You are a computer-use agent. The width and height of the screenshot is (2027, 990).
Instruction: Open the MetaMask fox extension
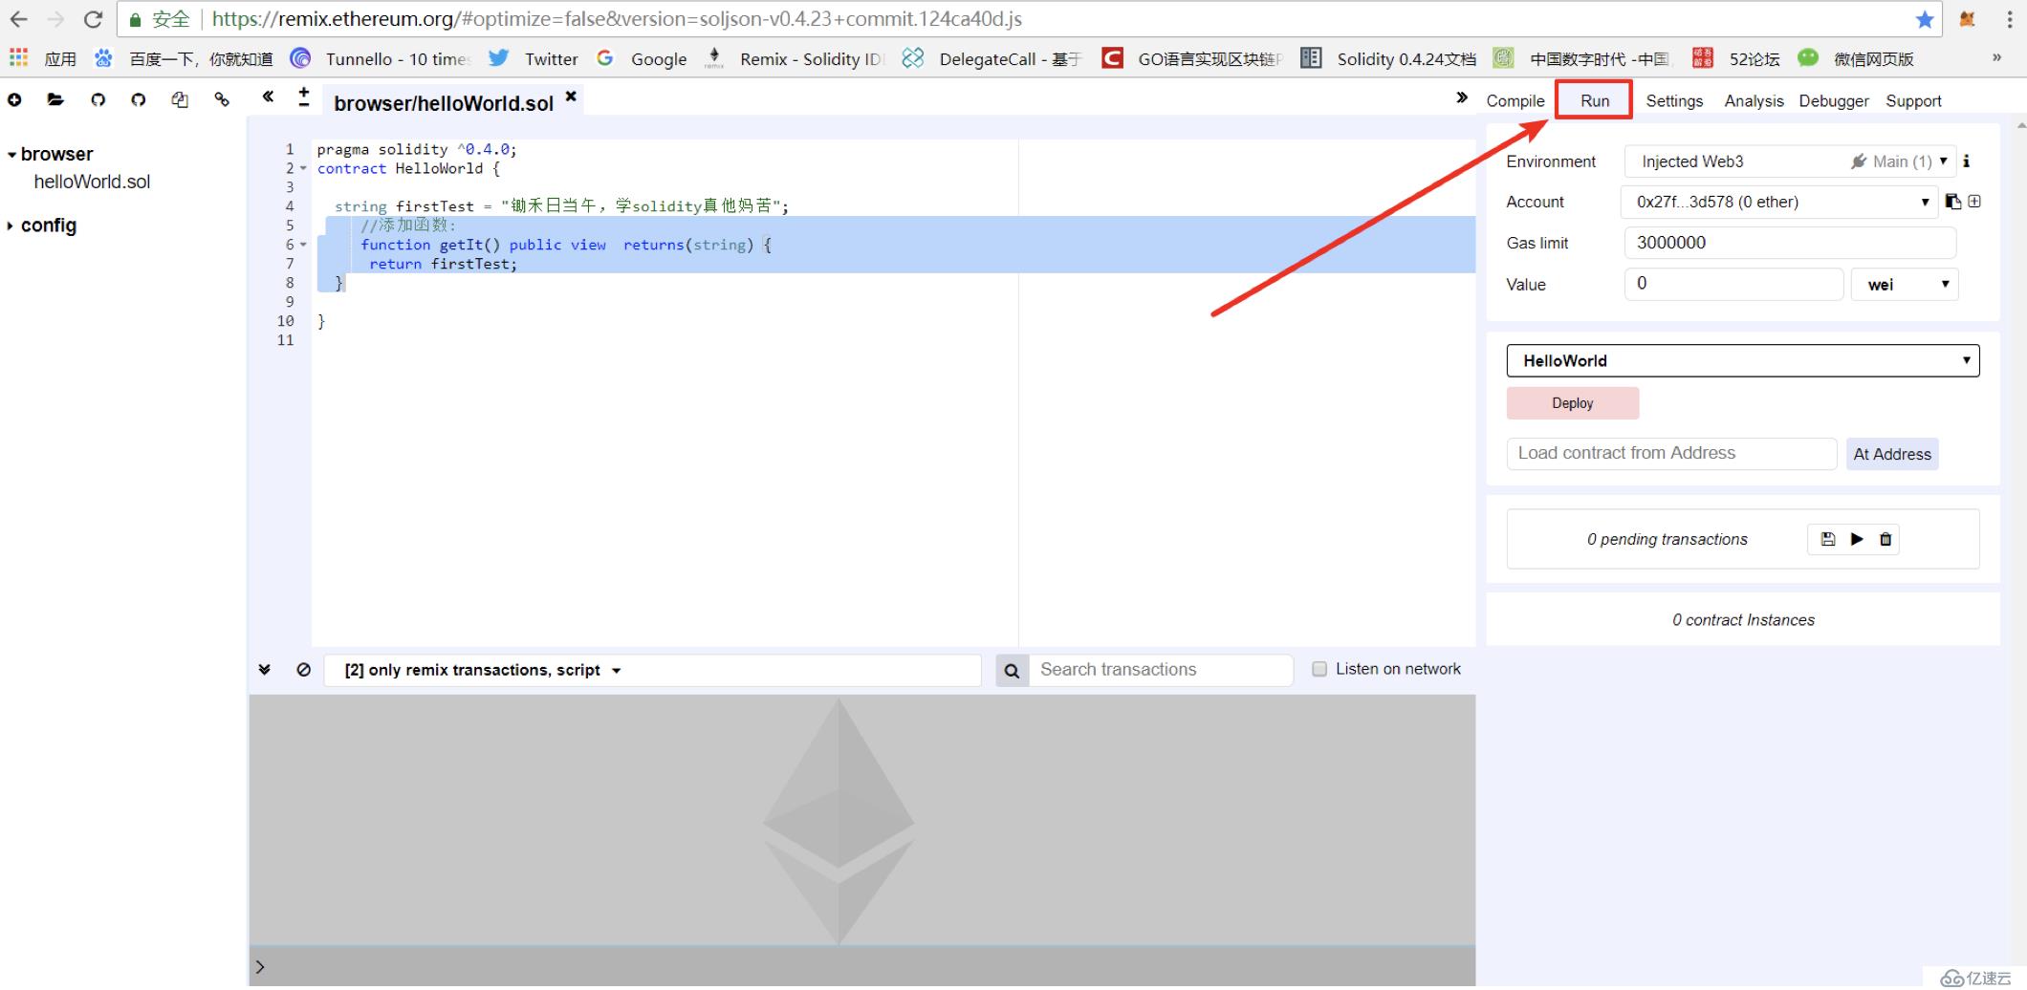pos(1968,19)
